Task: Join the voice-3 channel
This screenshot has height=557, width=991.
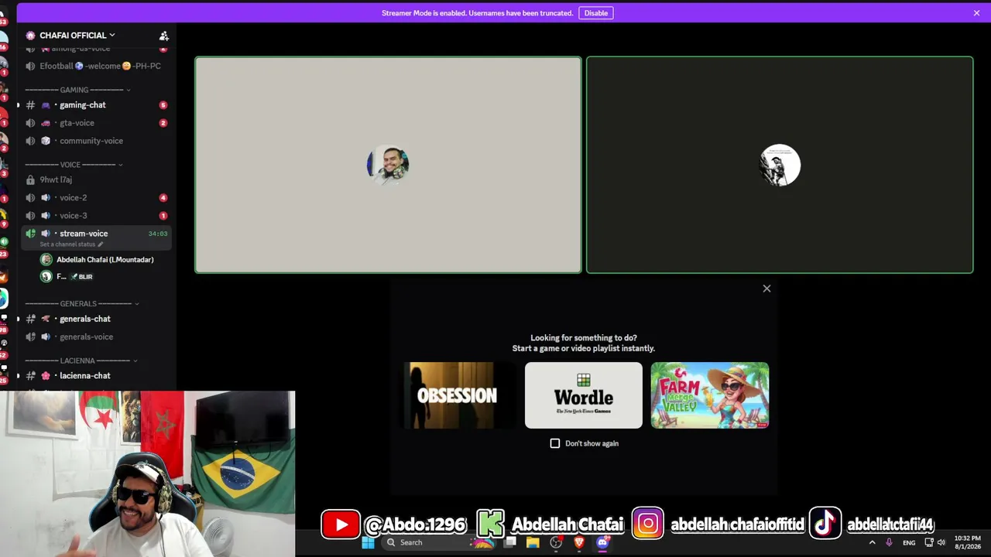Action: [97, 216]
